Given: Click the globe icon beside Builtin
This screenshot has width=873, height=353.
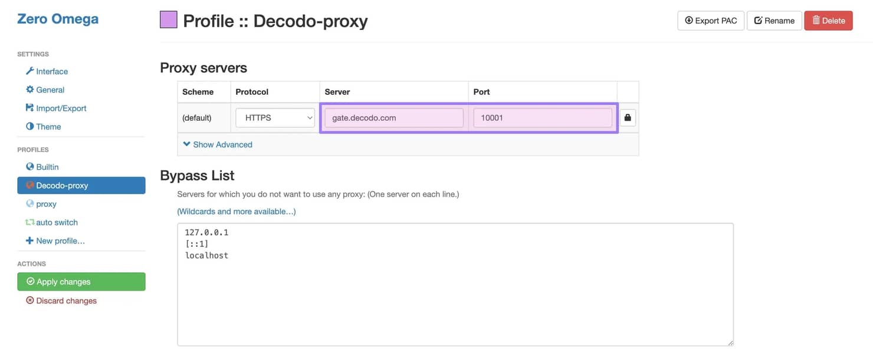Looking at the screenshot, I should [30, 167].
